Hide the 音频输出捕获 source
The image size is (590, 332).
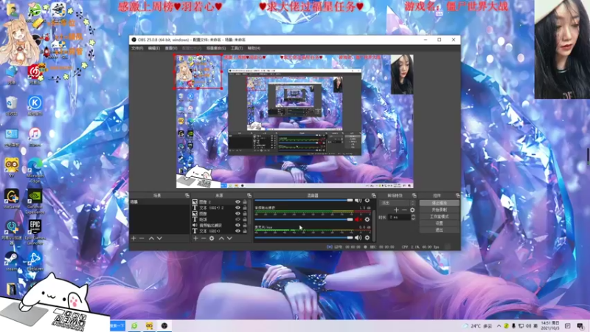pyautogui.click(x=237, y=225)
